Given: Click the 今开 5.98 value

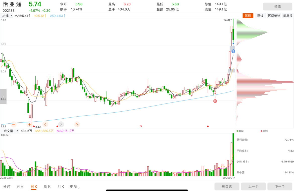Looking at the screenshot, I should click(x=79, y=4).
